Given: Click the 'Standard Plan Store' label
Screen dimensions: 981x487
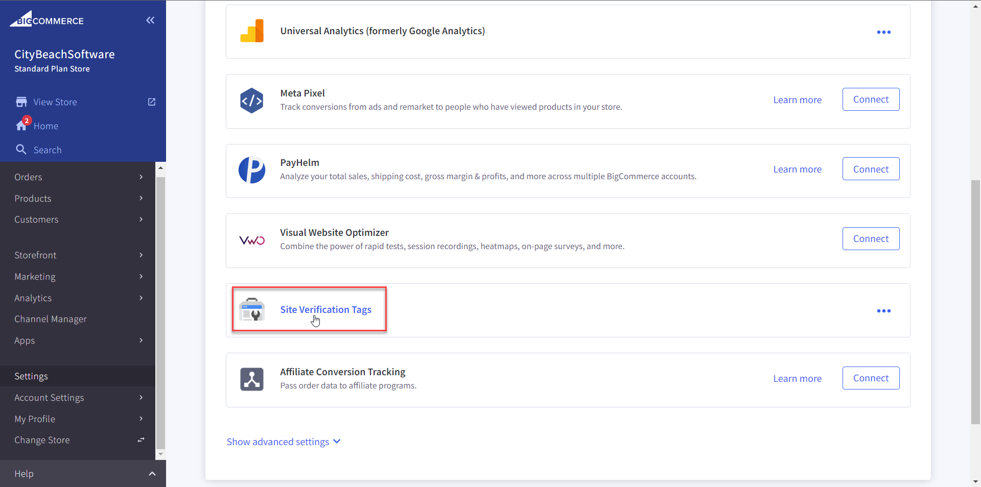Looking at the screenshot, I should pyautogui.click(x=52, y=69).
